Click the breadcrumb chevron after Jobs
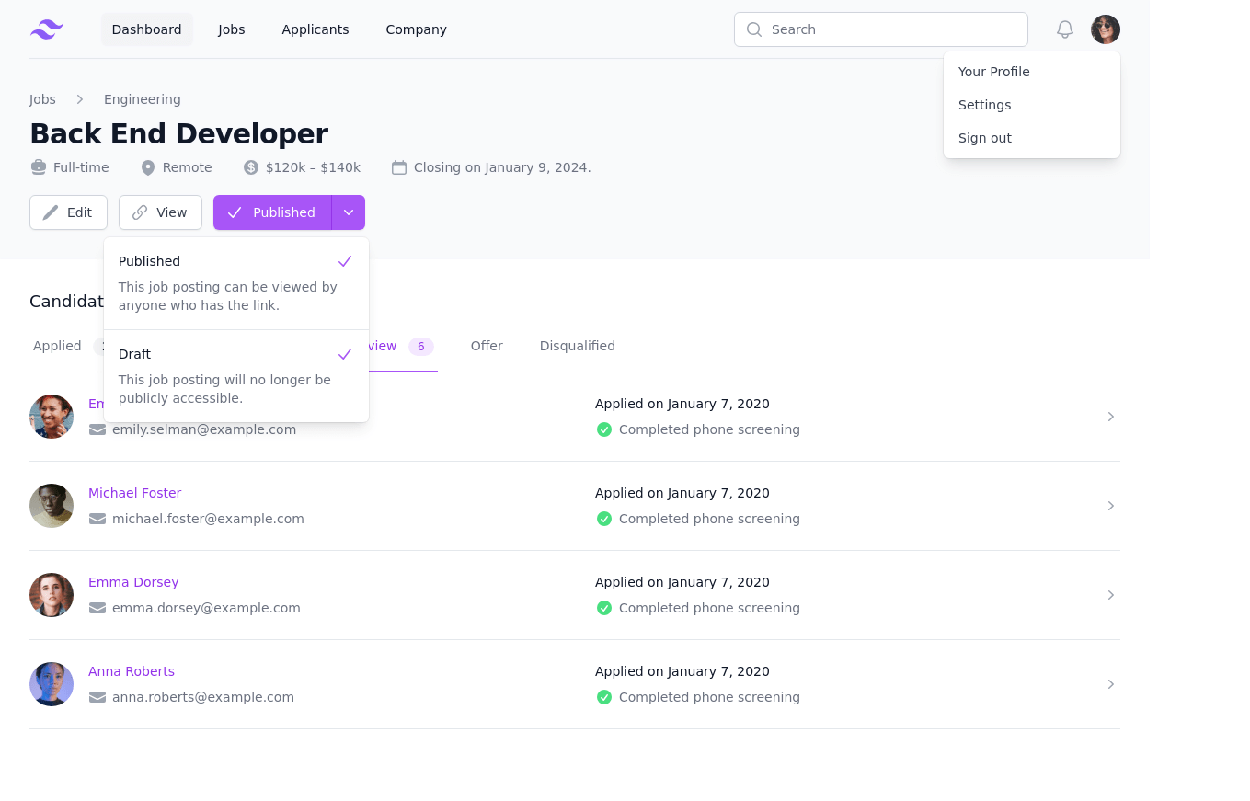This screenshot has height=801, width=1250. point(79,98)
